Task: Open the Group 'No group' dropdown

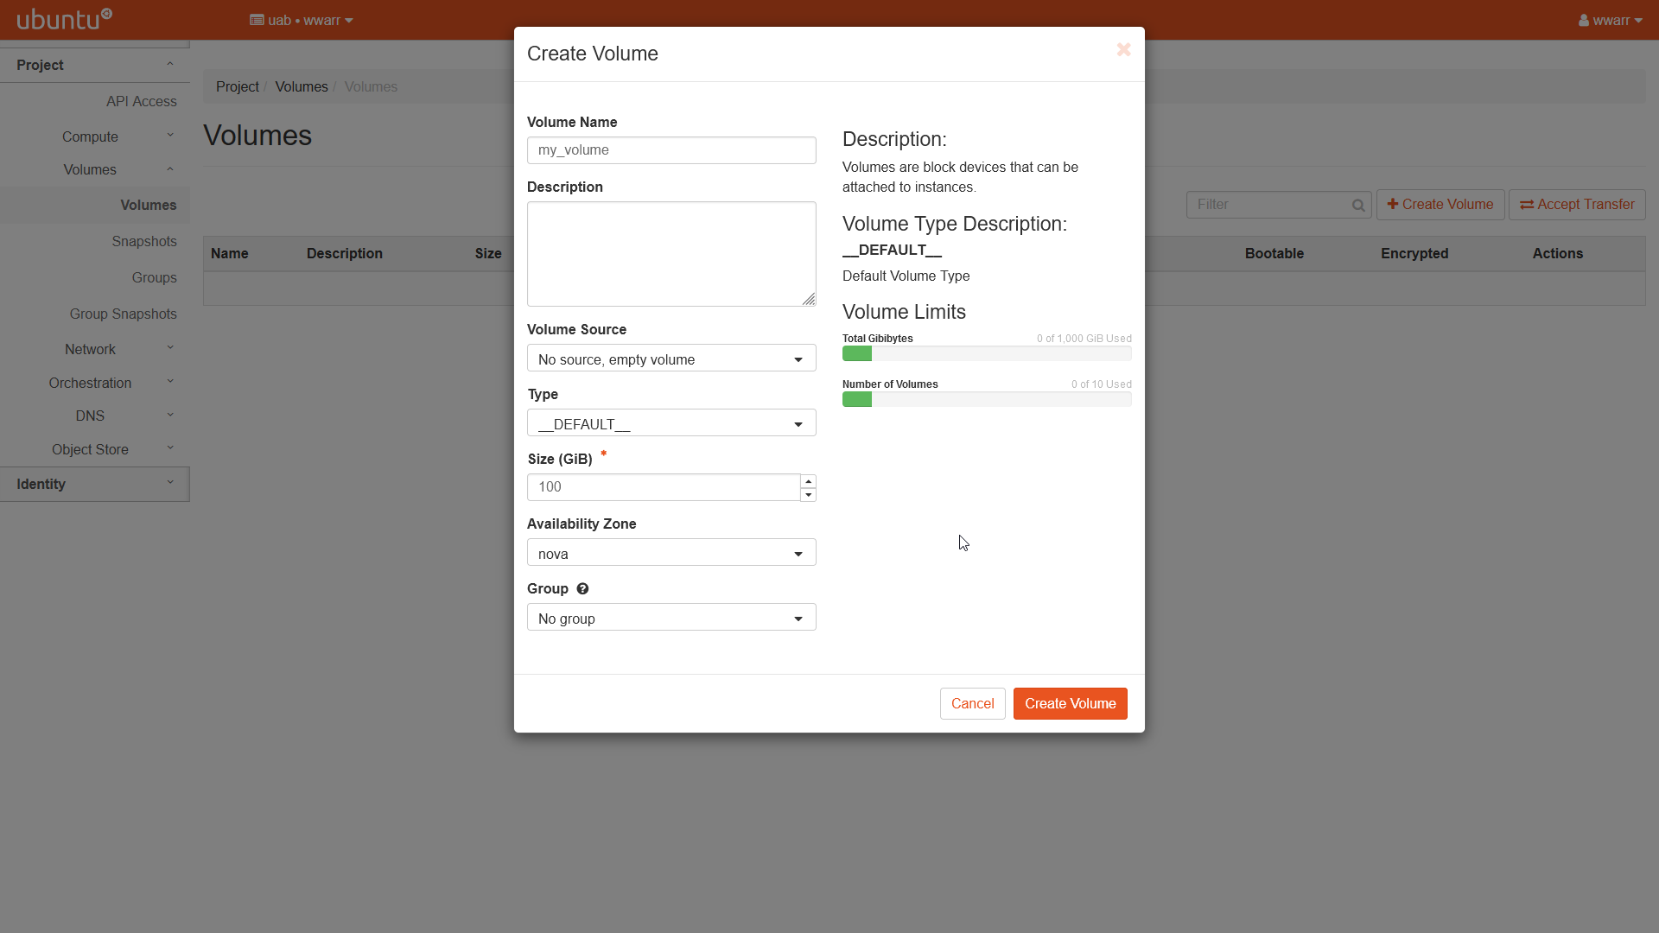Action: [671, 618]
